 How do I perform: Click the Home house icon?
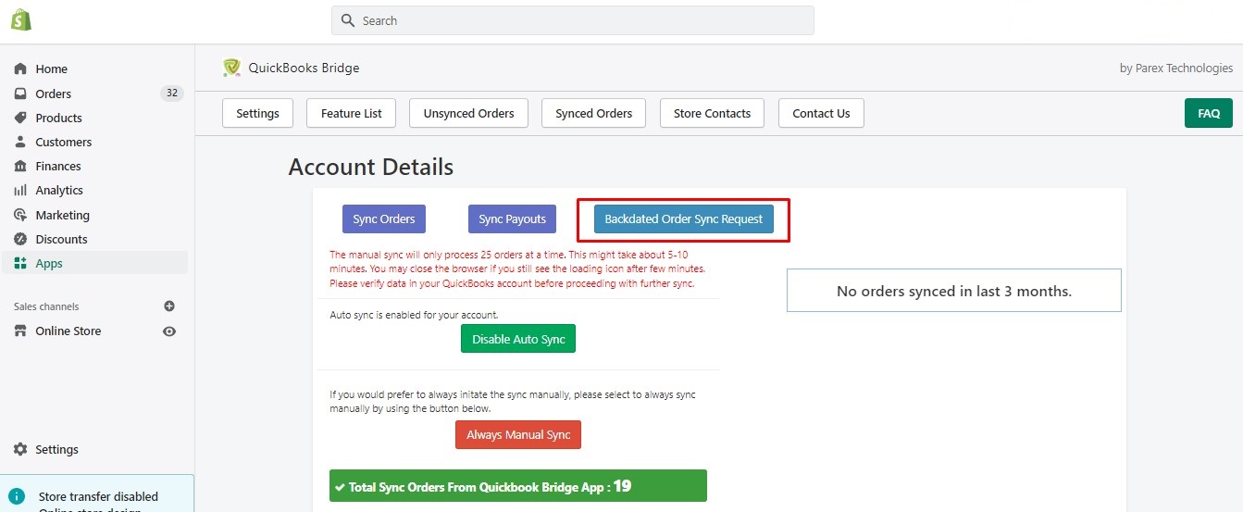point(20,69)
